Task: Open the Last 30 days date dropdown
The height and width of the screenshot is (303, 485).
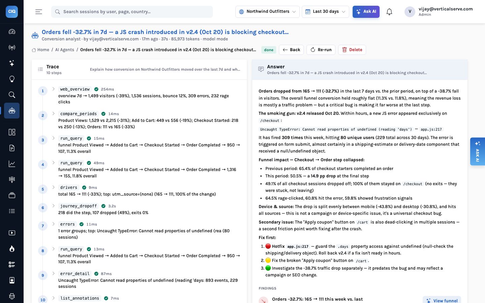Action: [x=325, y=12]
